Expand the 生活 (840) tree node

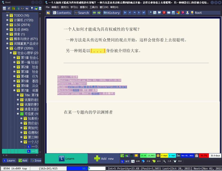click(7, 29)
